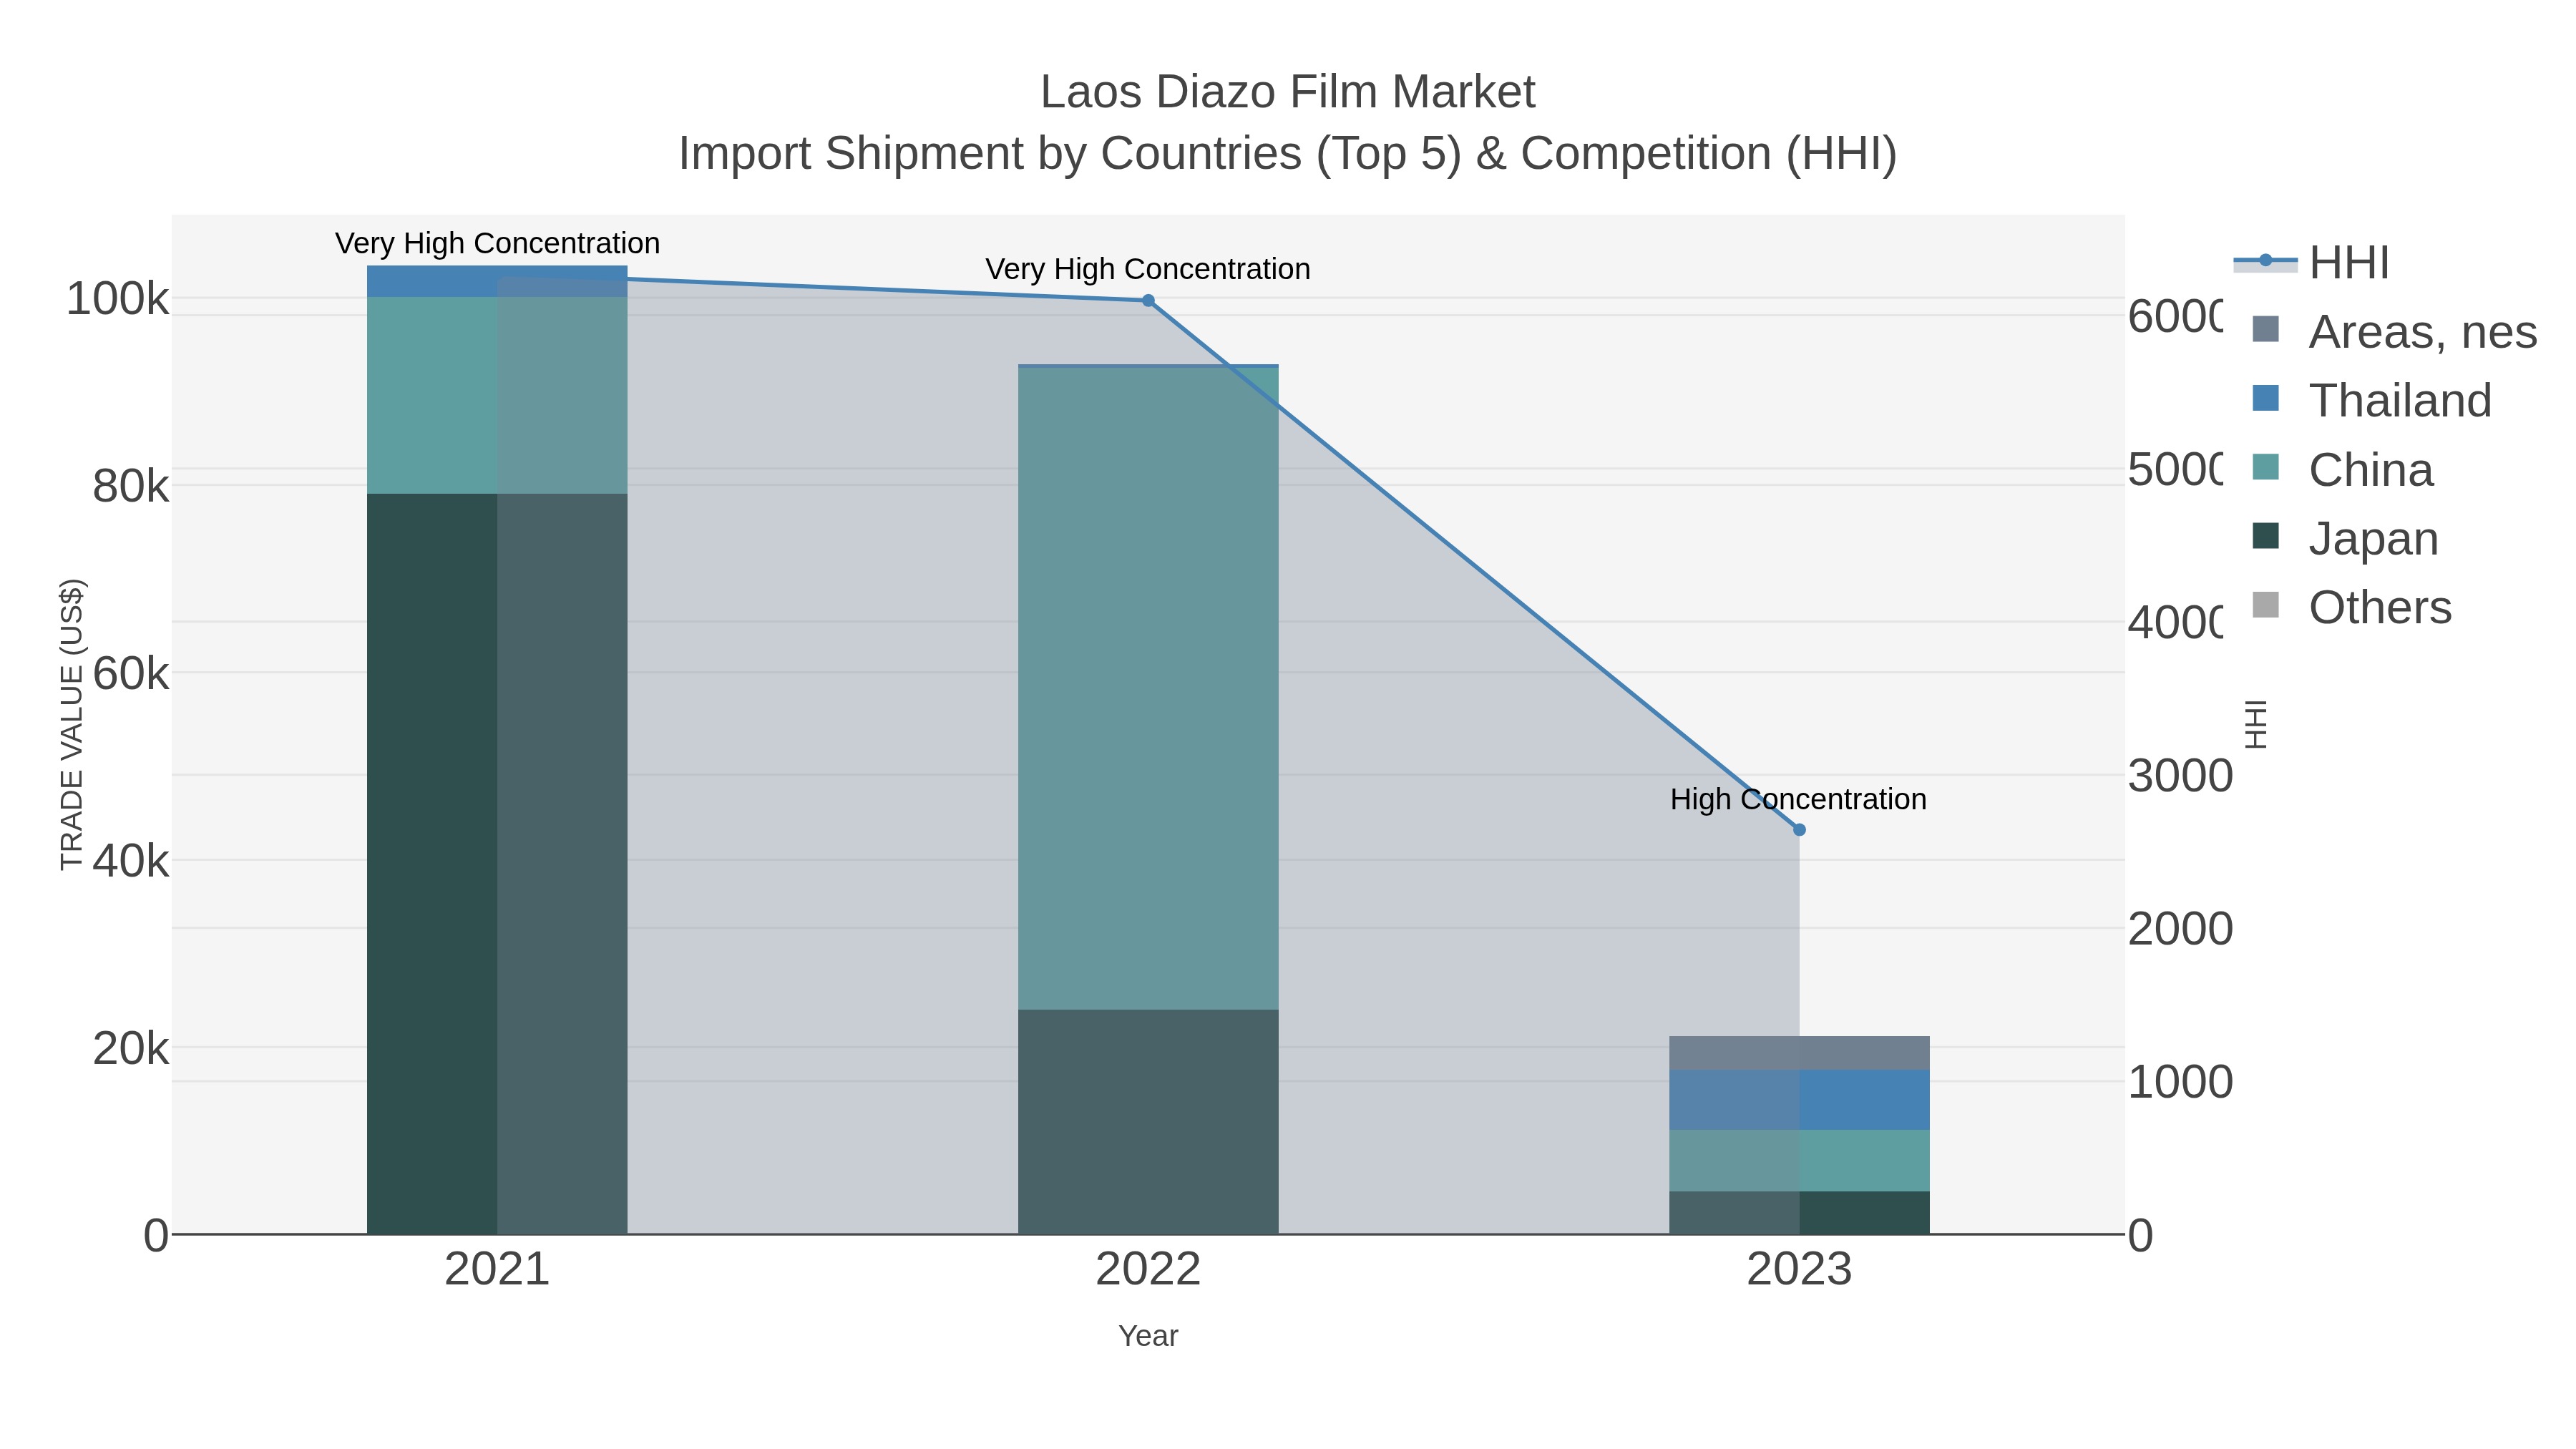This screenshot has width=2576, height=1449.
Task: Click the 2022 Very High Concentration annotation
Action: pos(1148,269)
